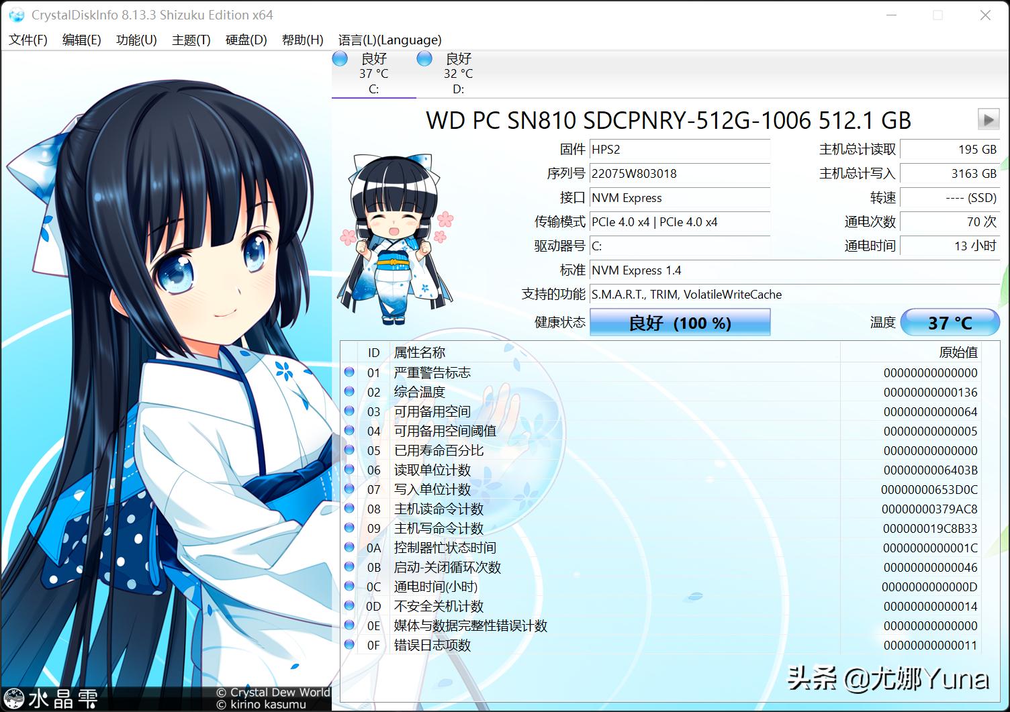The height and width of the screenshot is (712, 1010).
Task: Open the 功能(U) menu
Action: tap(135, 40)
